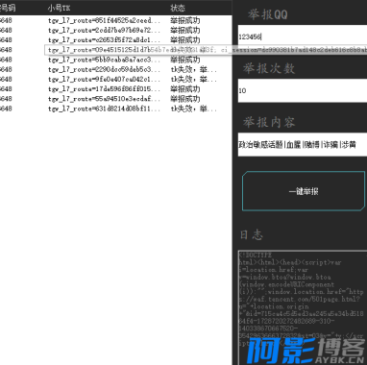Select row tgw_l7_route=09e4515125d1d7b

pyautogui.click(x=116, y=50)
